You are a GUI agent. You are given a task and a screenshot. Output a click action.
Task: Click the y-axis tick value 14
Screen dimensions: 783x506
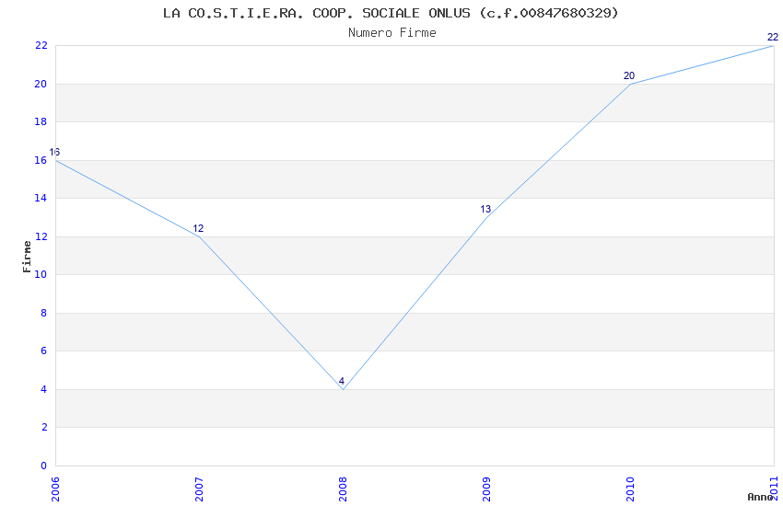pos(41,199)
